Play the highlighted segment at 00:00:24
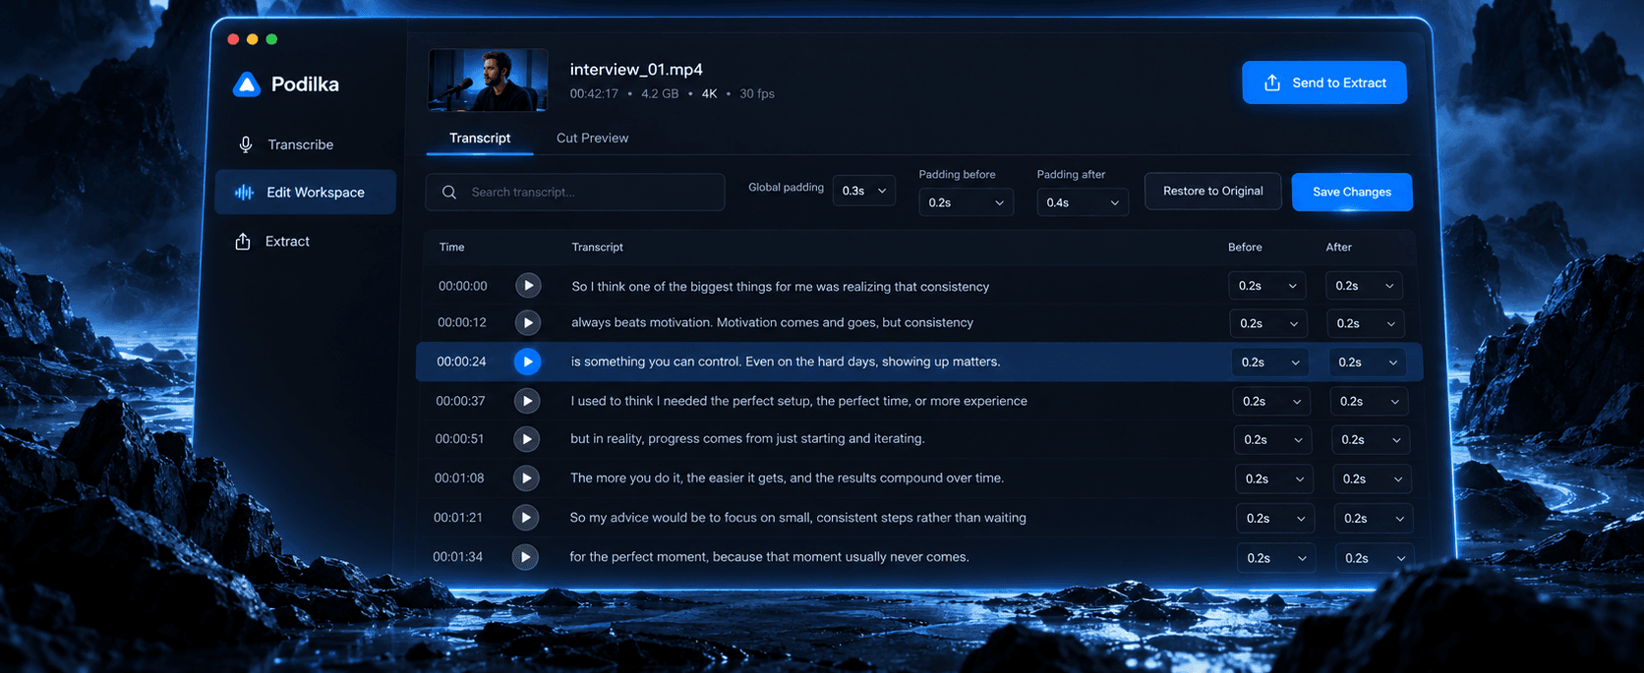The height and width of the screenshot is (673, 1644). point(528,362)
